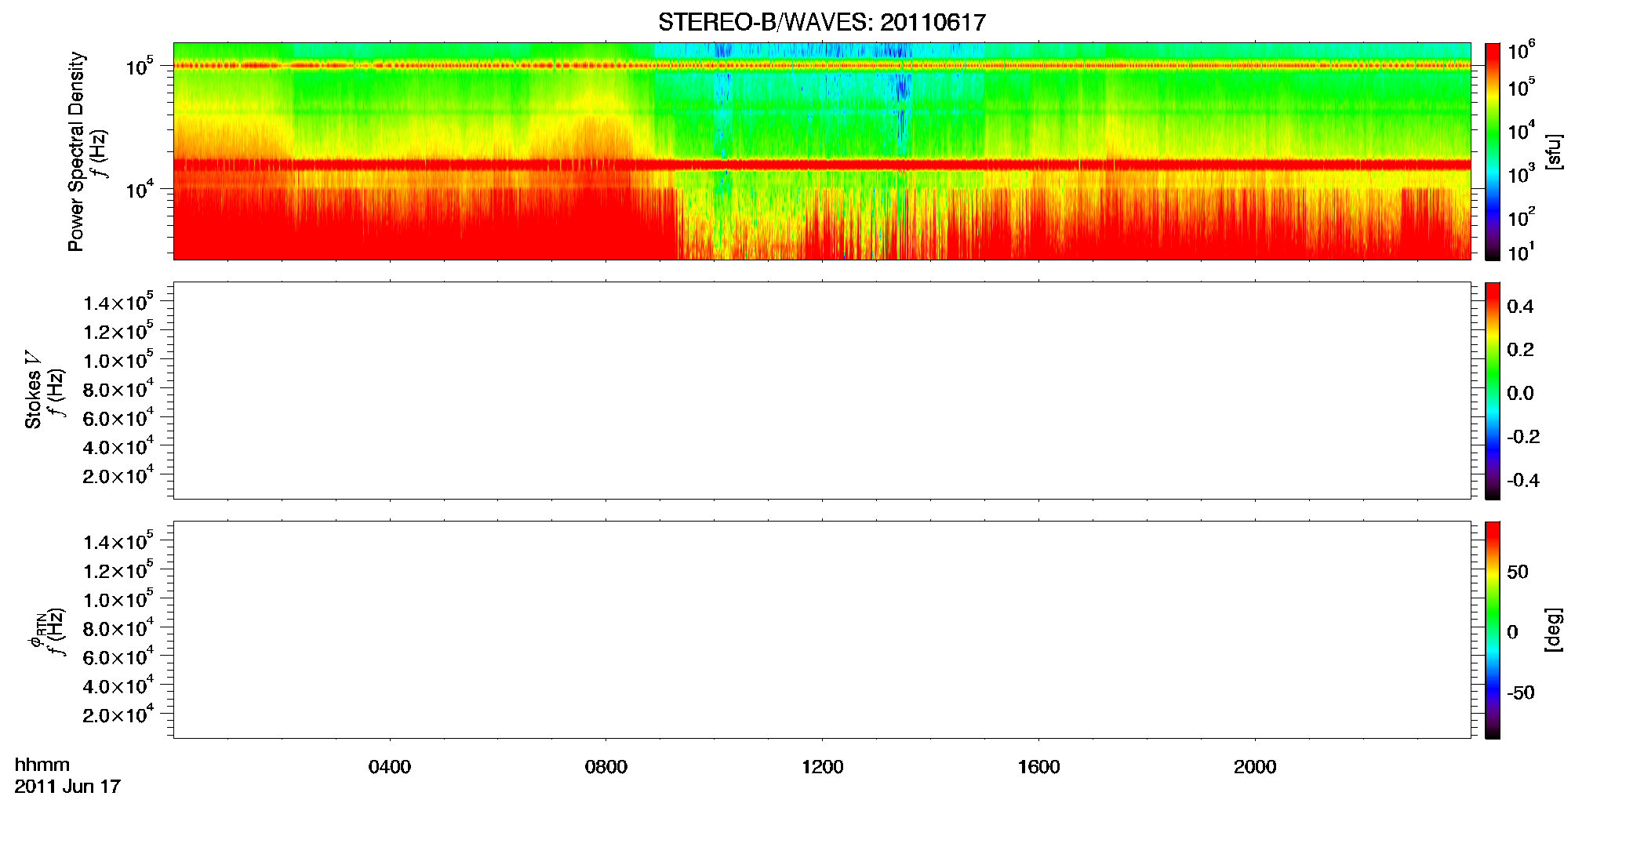Click the Stokes V axis label
This screenshot has width=1644, height=847.
tap(33, 390)
